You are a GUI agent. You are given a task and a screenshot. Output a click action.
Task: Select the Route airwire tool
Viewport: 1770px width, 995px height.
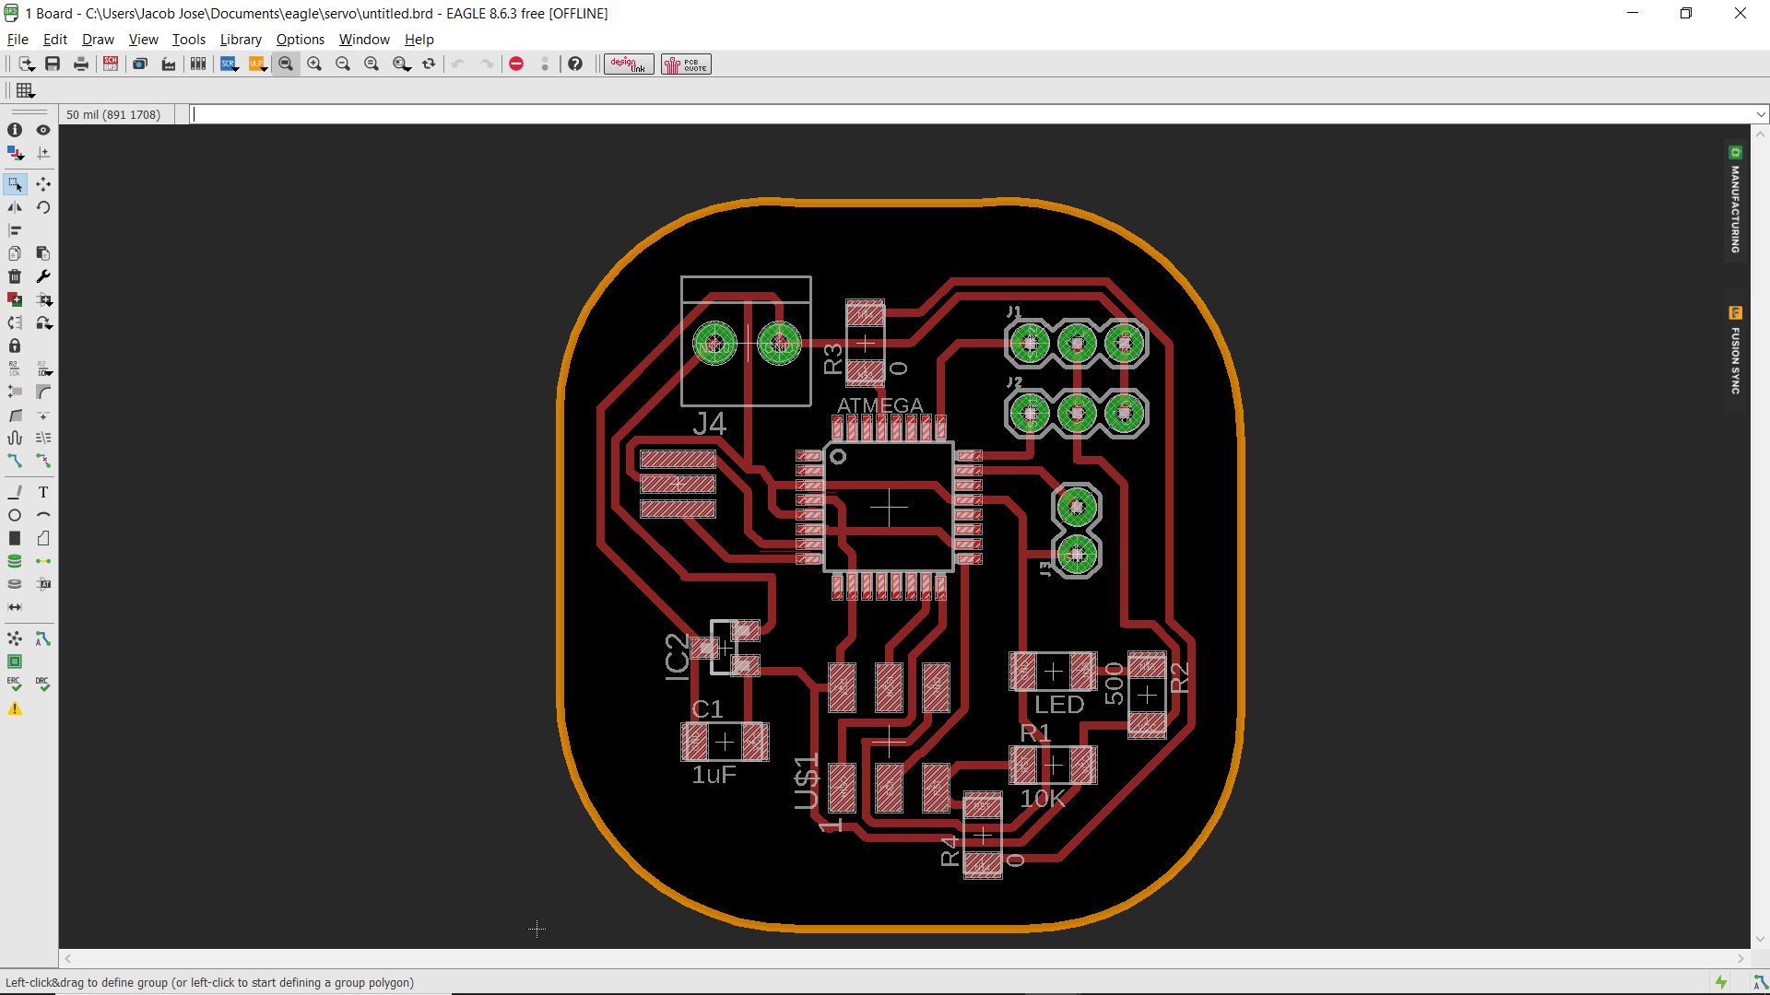(x=15, y=461)
